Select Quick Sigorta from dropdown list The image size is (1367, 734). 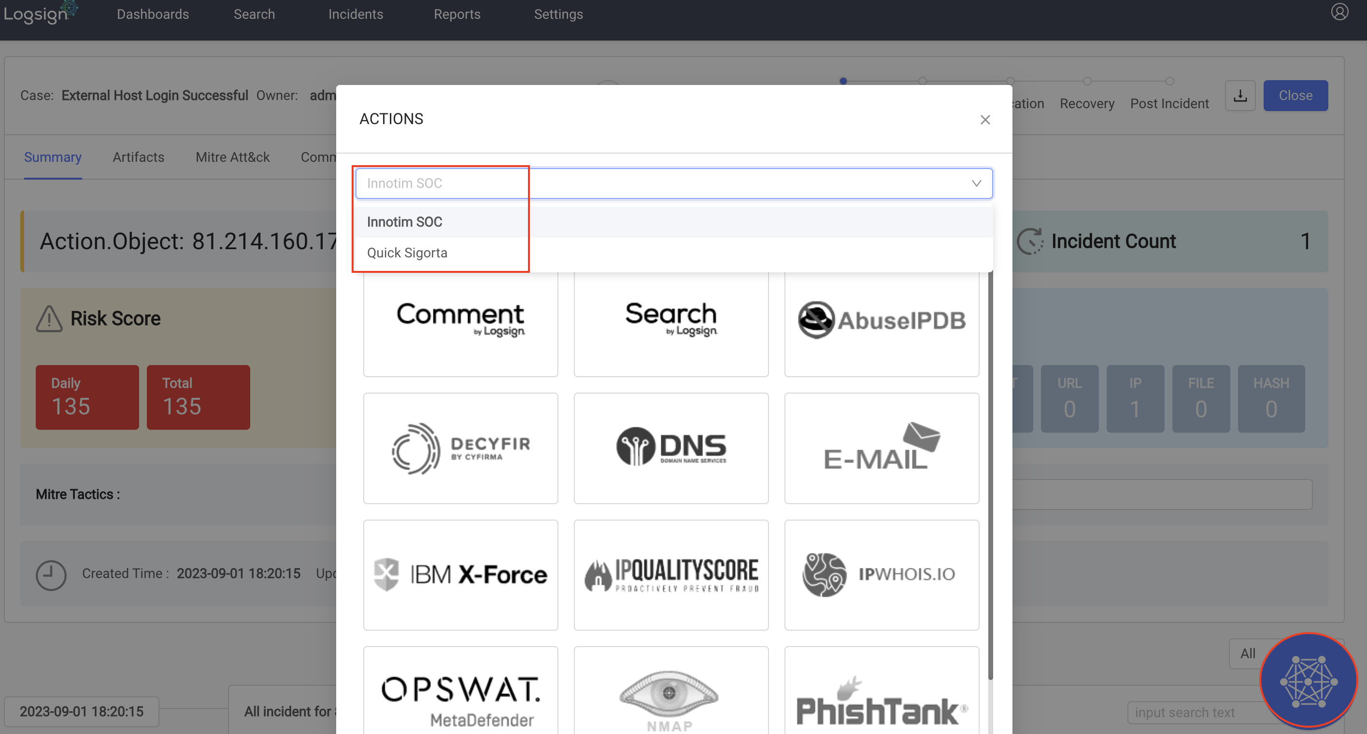pyautogui.click(x=407, y=253)
